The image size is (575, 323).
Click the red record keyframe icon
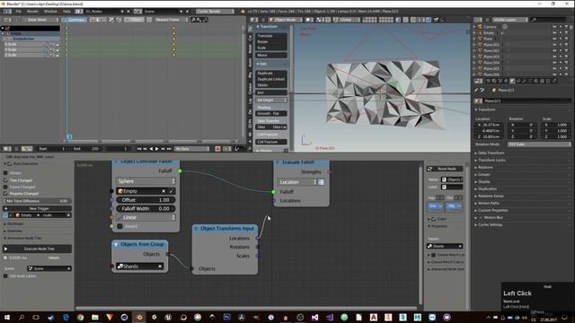tap(217, 149)
